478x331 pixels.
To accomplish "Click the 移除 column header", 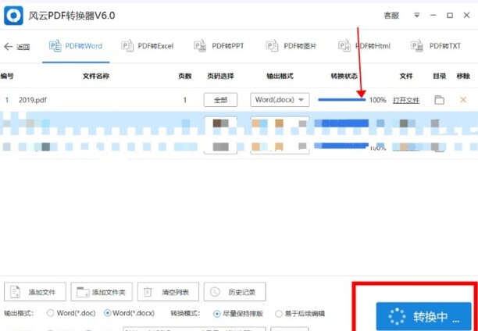I will coord(463,77).
